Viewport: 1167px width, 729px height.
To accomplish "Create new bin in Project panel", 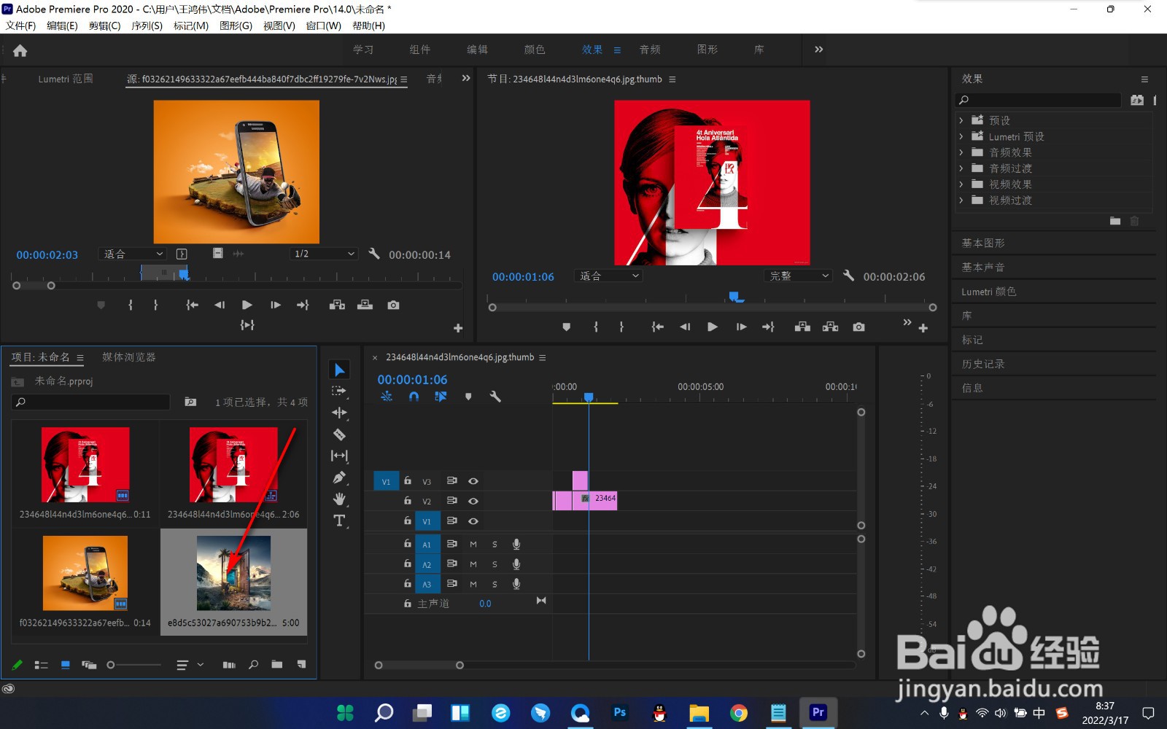I will point(277,664).
